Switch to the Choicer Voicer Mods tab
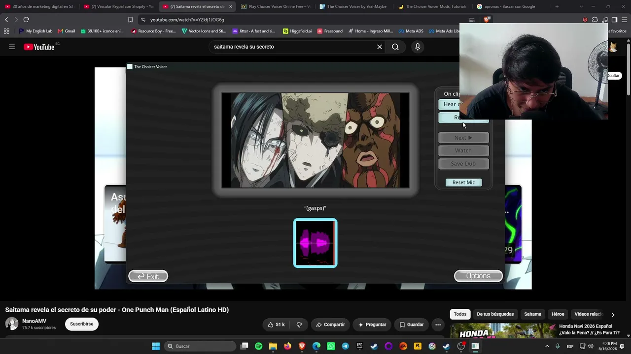This screenshot has width=631, height=354. pos(432,6)
